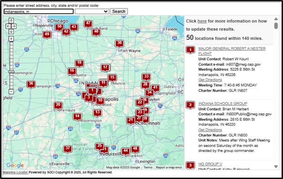Click the Google logo on map
The image size is (283, 179).
coord(15,165)
